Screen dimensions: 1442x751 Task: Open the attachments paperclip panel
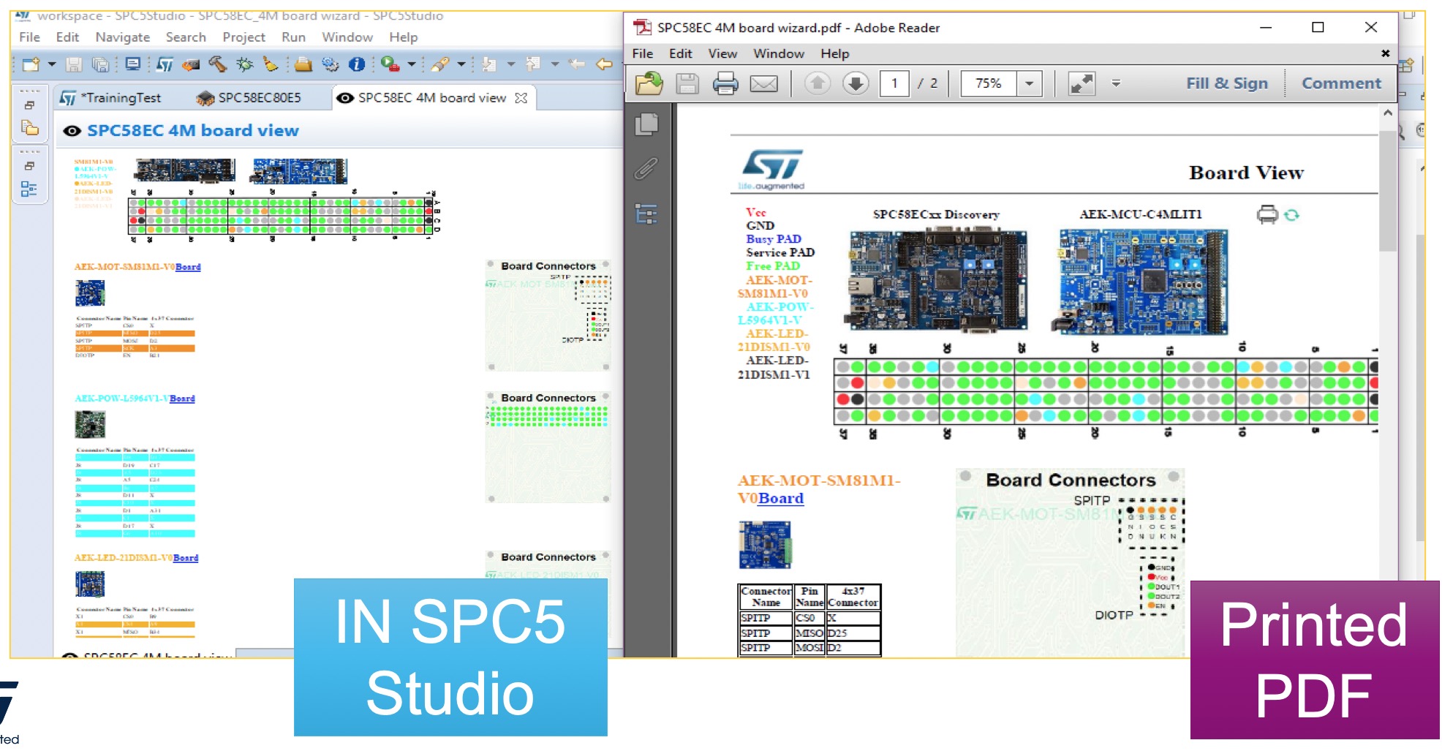click(646, 169)
